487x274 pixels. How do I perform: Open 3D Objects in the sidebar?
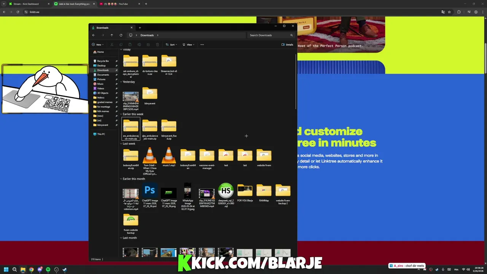click(103, 93)
